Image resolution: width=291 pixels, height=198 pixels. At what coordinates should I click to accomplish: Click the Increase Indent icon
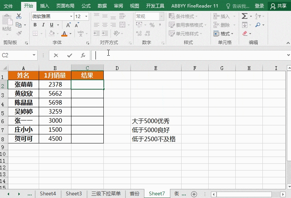point(105,34)
